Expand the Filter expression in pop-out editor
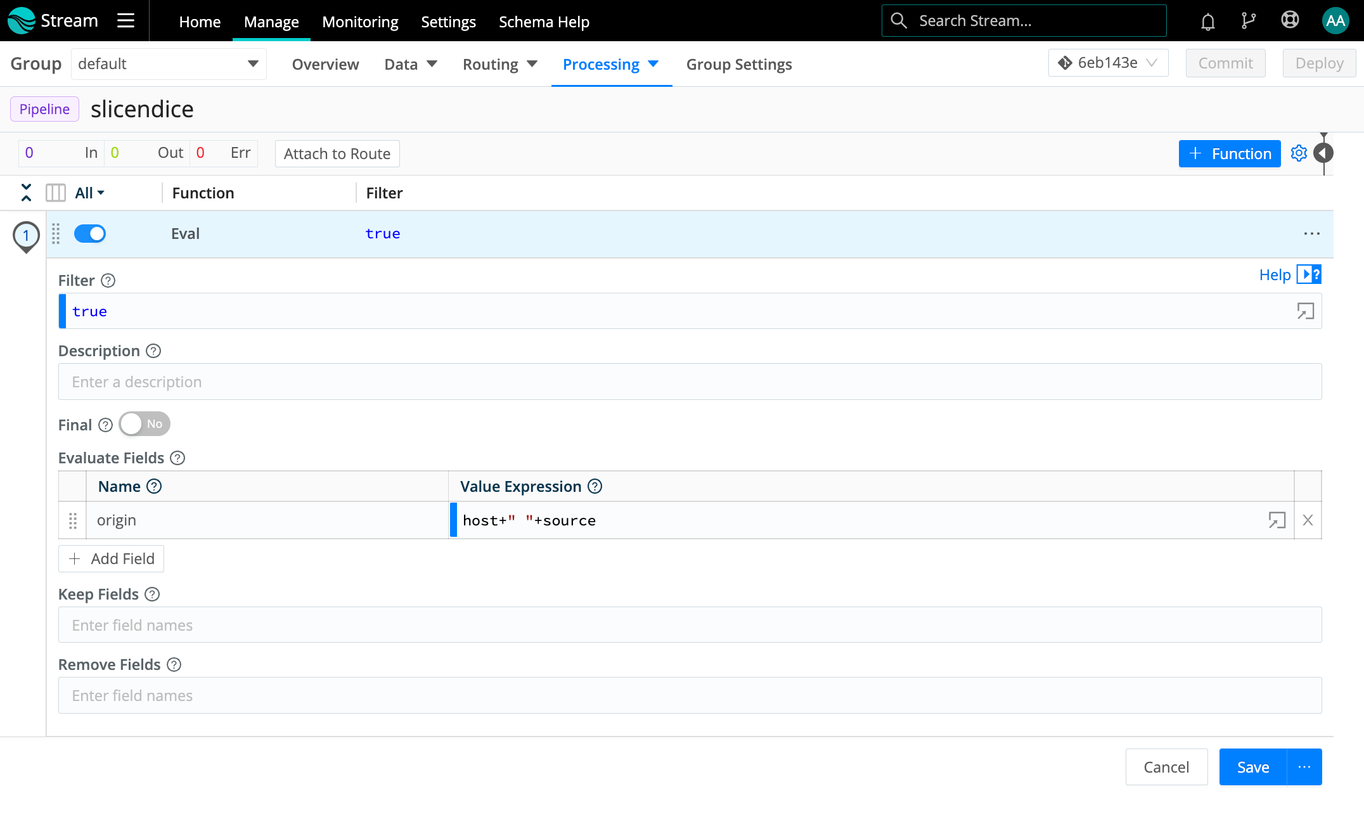This screenshot has width=1364, height=829. click(x=1305, y=311)
